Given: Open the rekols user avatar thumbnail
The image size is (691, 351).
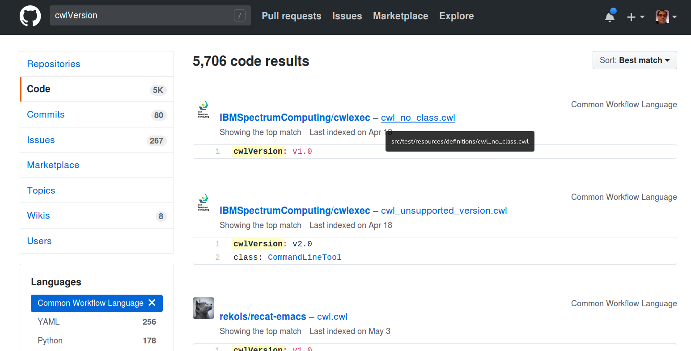Looking at the screenshot, I should (x=203, y=308).
